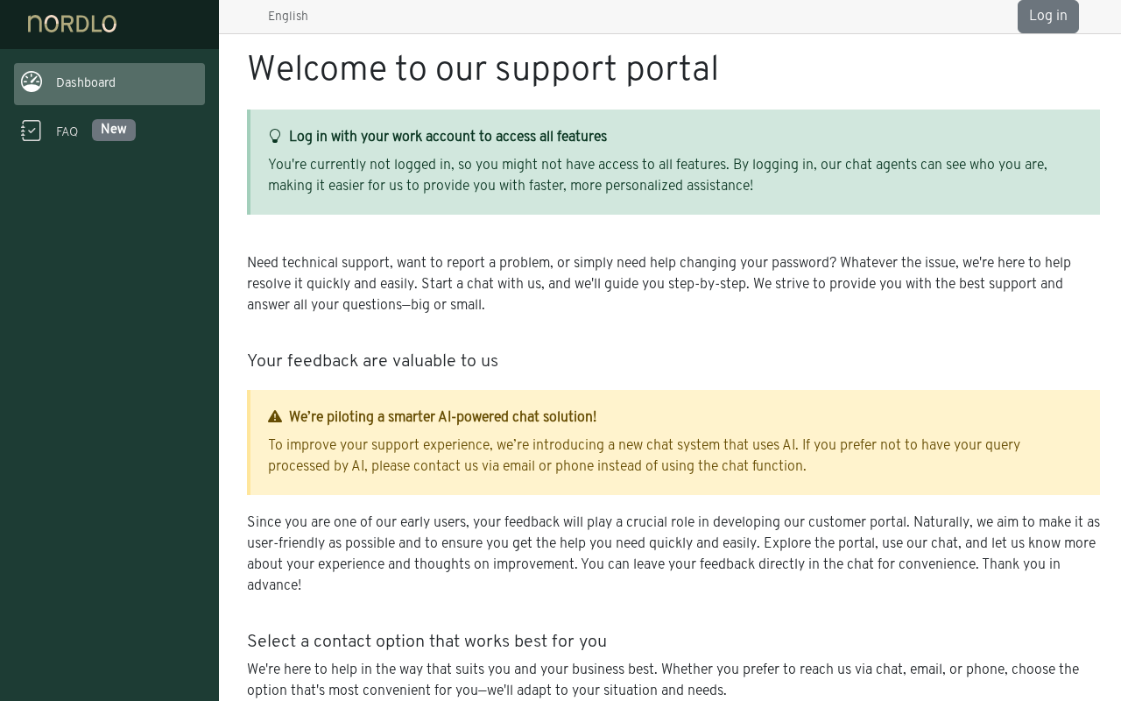Click the Log in button
This screenshot has height=701, width=1121.
coord(1048,16)
